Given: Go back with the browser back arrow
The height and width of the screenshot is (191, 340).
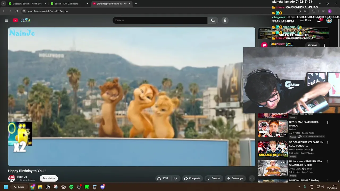Looking at the screenshot, I should 4,11.
